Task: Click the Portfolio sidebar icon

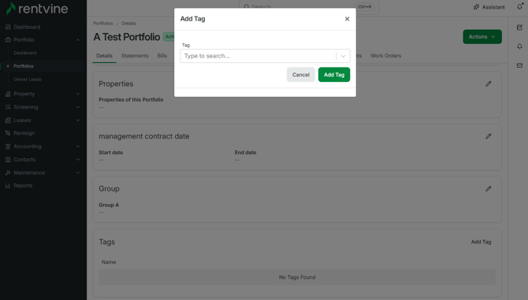Action: tap(8, 39)
